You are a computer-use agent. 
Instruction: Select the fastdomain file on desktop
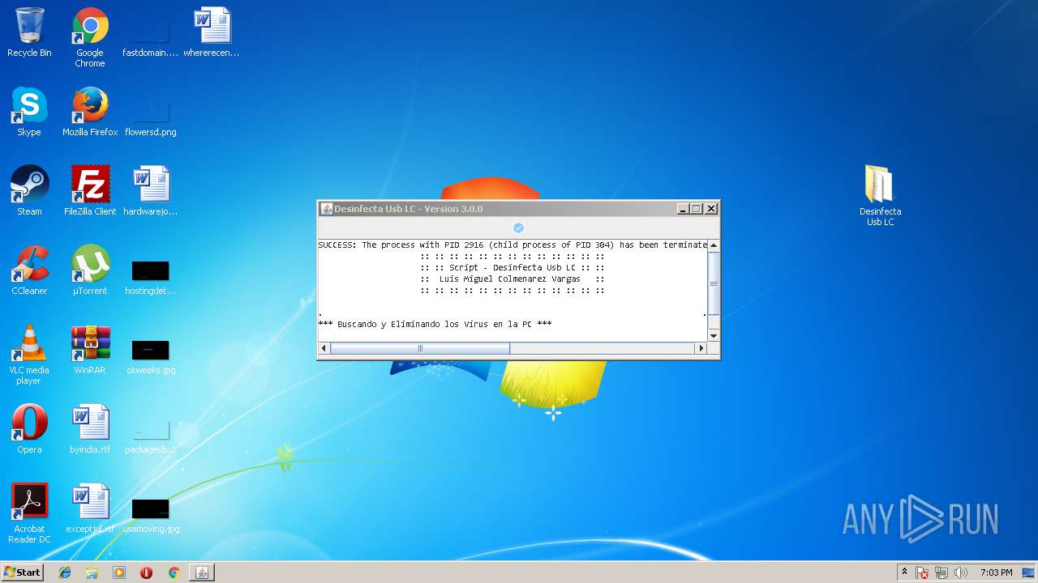tap(151, 33)
